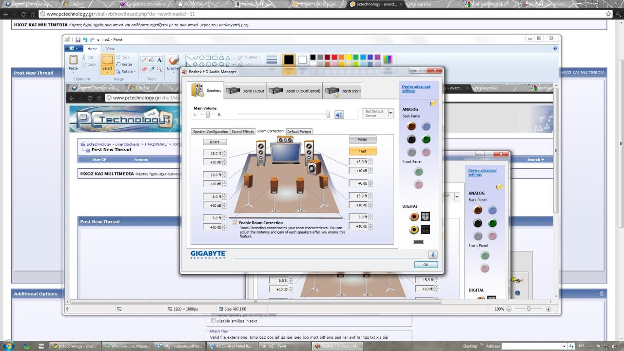Click the subwoofer in the room diagram
Image resolution: width=624 pixels, height=351 pixels.
tap(314, 167)
